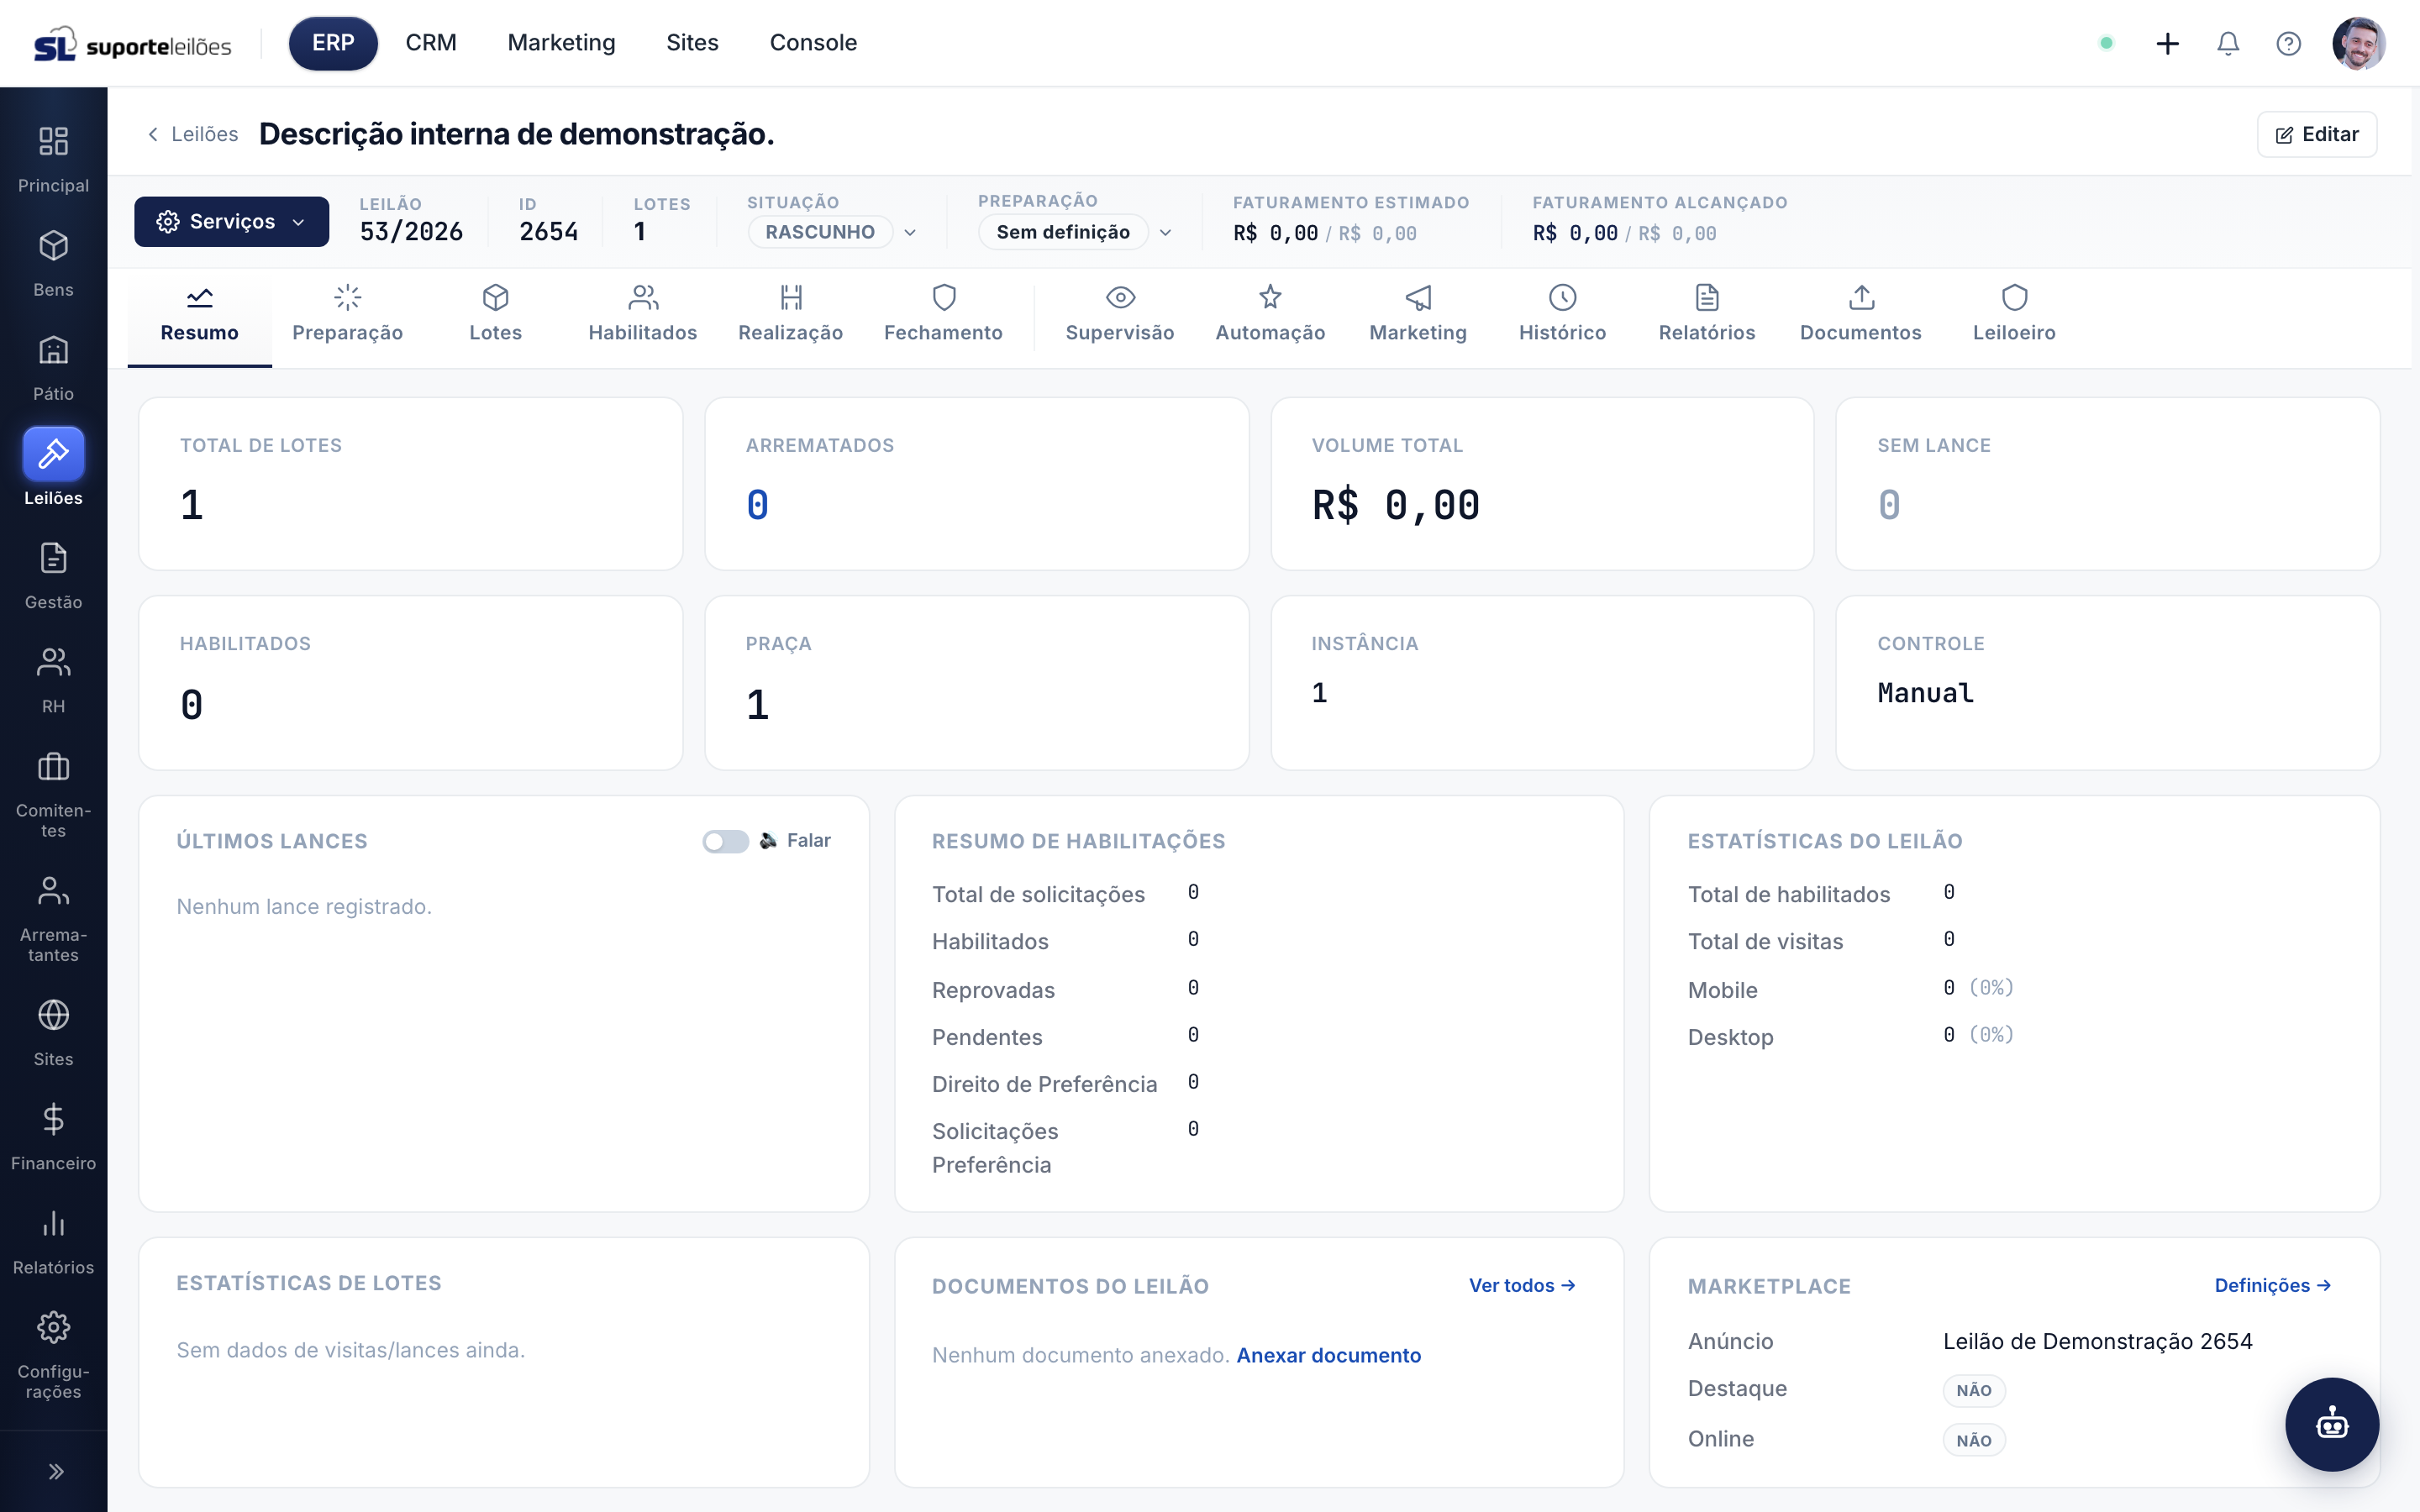Open the user profile avatar

(x=2358, y=43)
